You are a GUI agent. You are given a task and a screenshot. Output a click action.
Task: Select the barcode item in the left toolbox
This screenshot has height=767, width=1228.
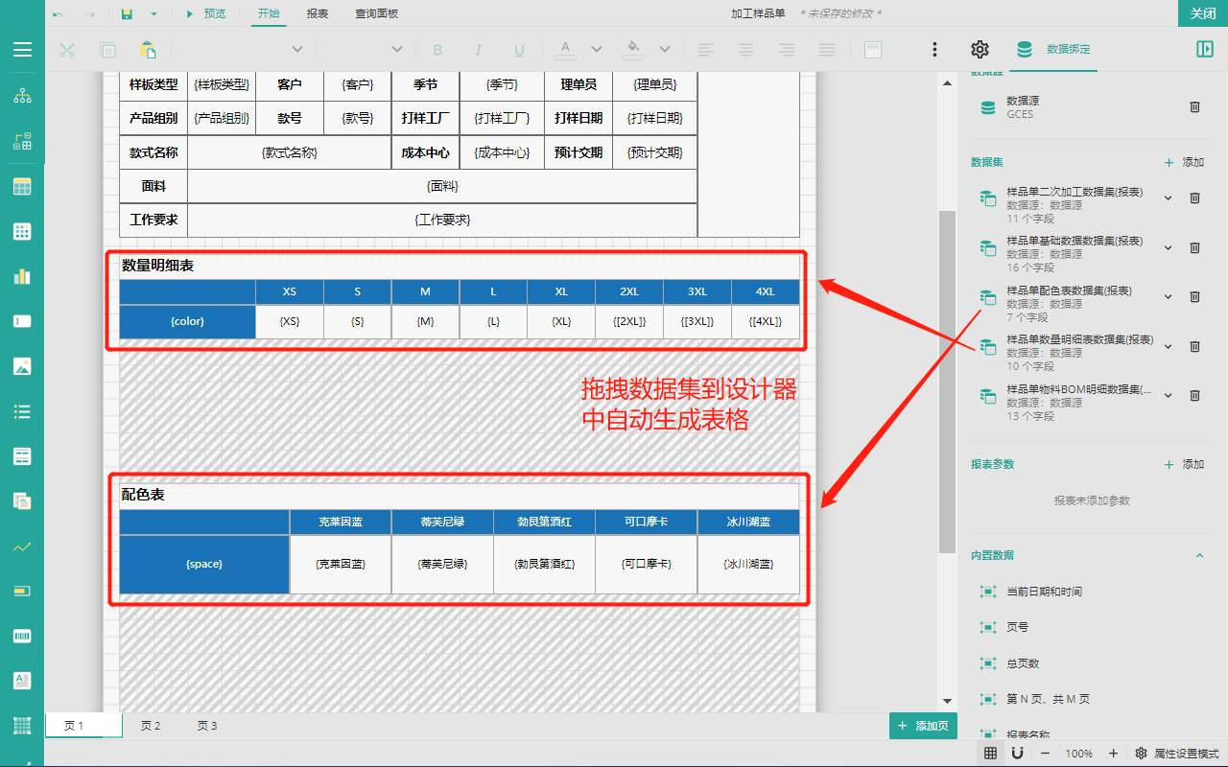click(x=22, y=636)
